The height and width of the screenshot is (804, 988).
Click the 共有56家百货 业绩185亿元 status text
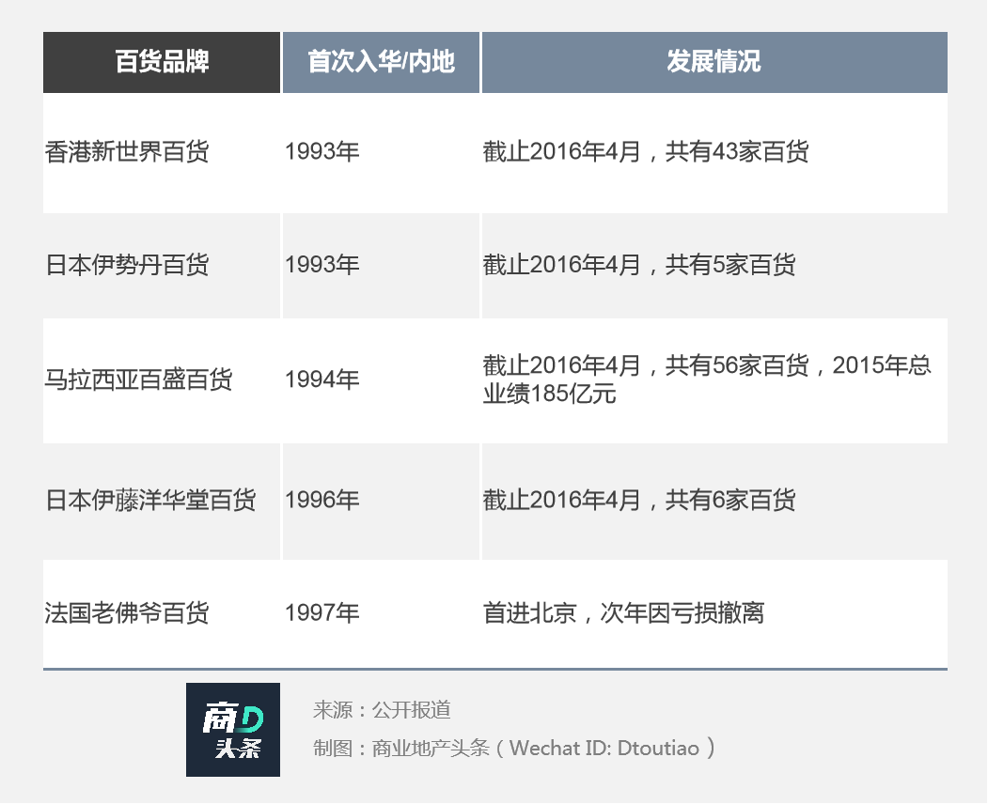[707, 379]
